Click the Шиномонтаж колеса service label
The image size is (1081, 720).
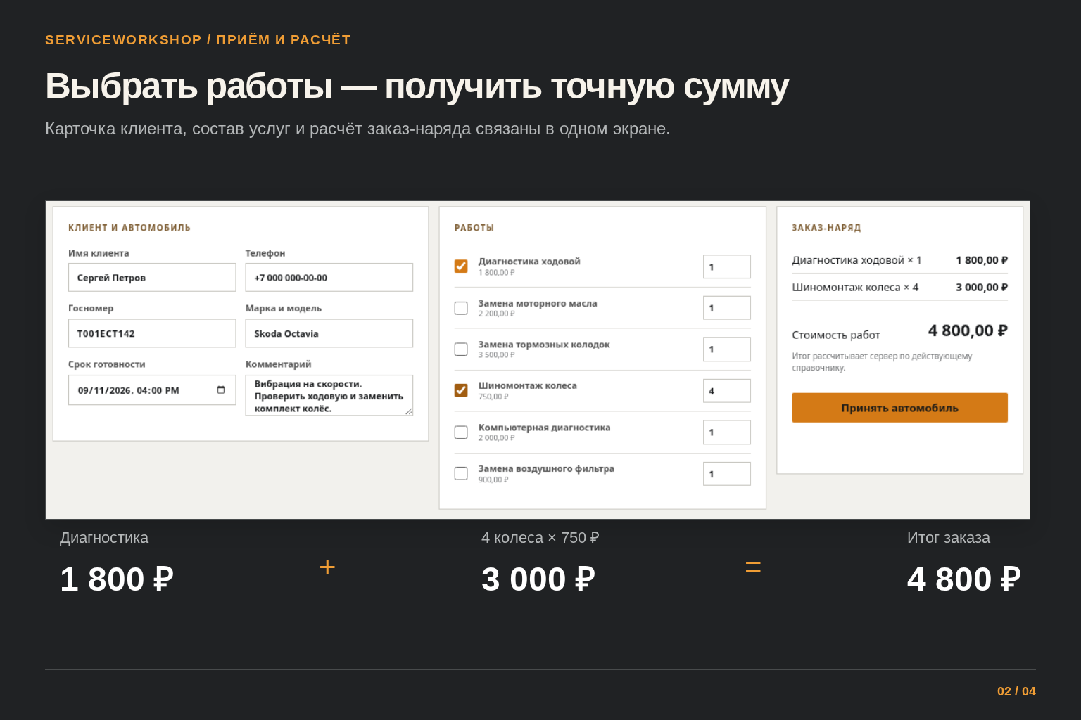click(528, 385)
